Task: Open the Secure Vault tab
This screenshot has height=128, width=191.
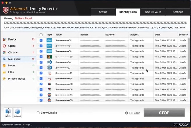Action: [153, 12]
